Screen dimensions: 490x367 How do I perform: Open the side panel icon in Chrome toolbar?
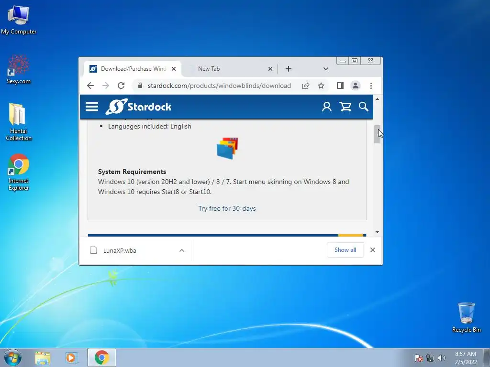click(x=340, y=86)
